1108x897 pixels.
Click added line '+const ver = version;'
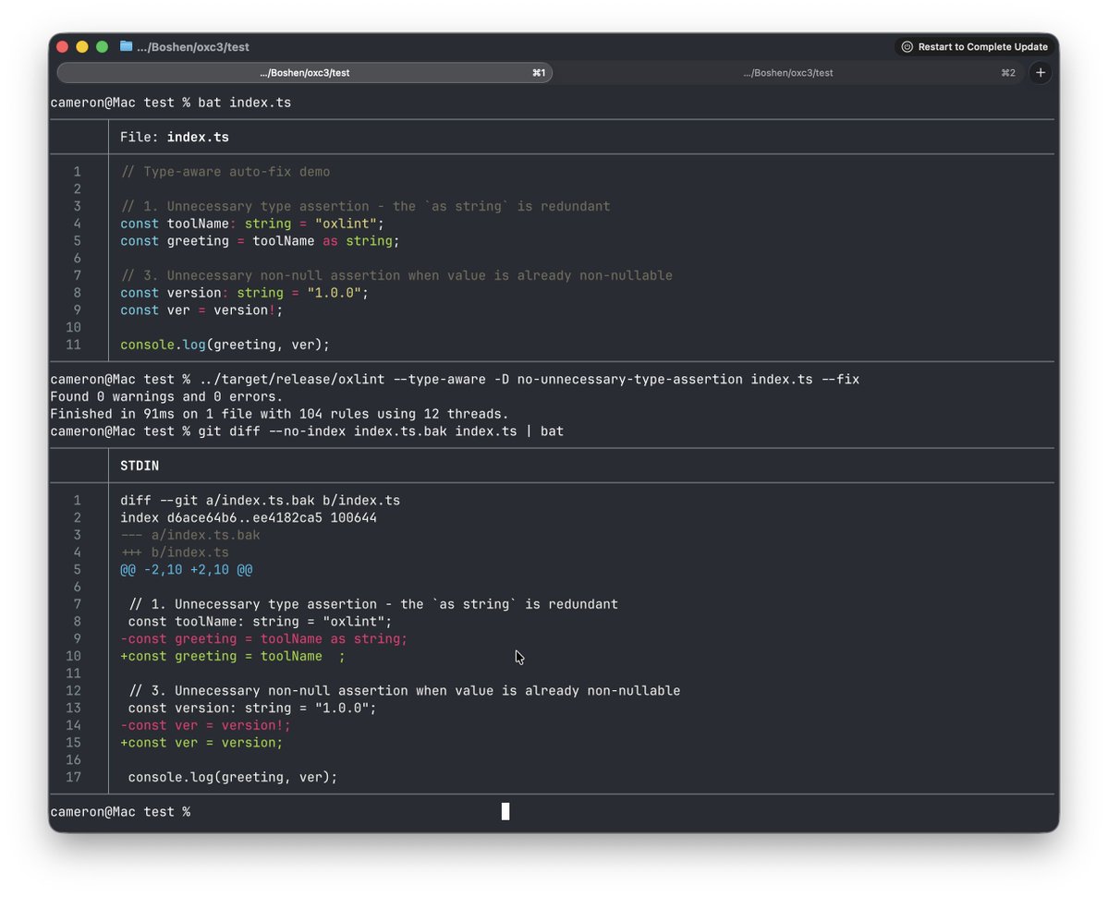(201, 743)
